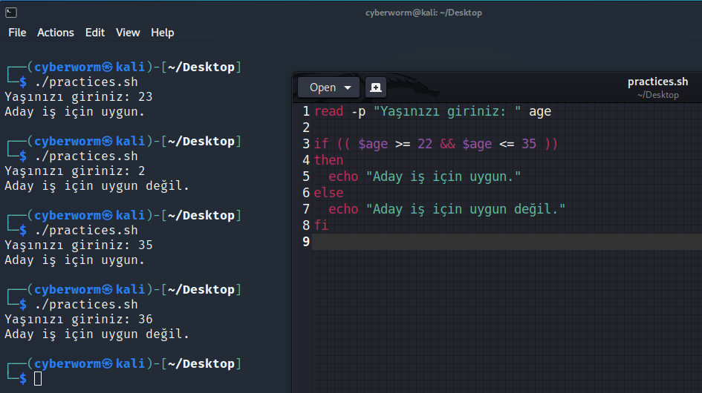Click the Open button in text editor
Image resolution: width=702 pixels, height=393 pixels.
click(322, 87)
